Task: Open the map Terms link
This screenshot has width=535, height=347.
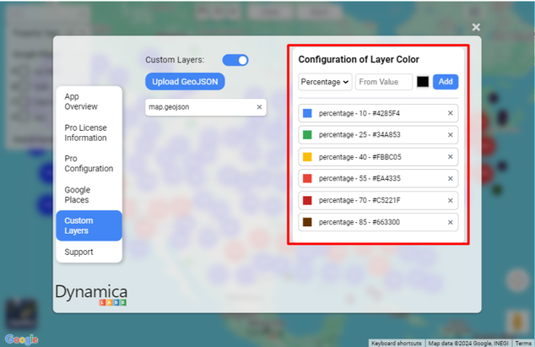Action: [523, 343]
